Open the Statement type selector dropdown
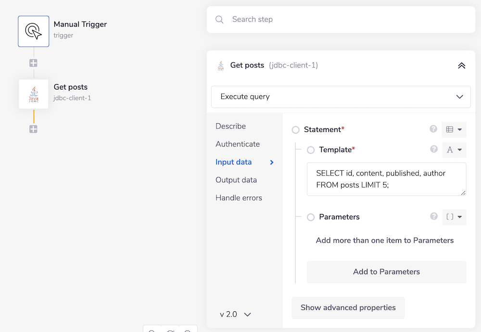This screenshot has width=481, height=332. tap(454, 129)
